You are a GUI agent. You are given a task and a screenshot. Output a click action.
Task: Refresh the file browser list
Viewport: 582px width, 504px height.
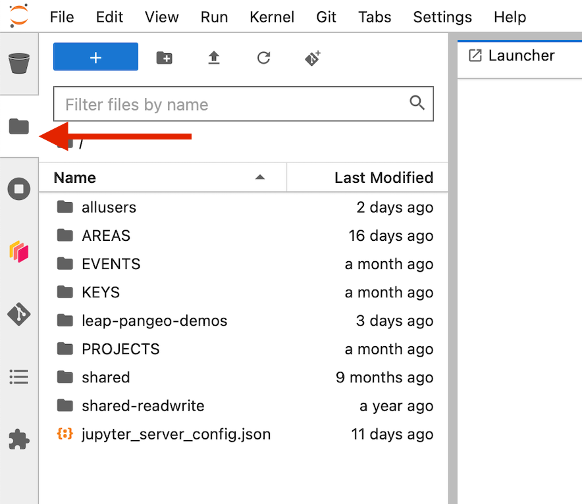pyautogui.click(x=263, y=58)
